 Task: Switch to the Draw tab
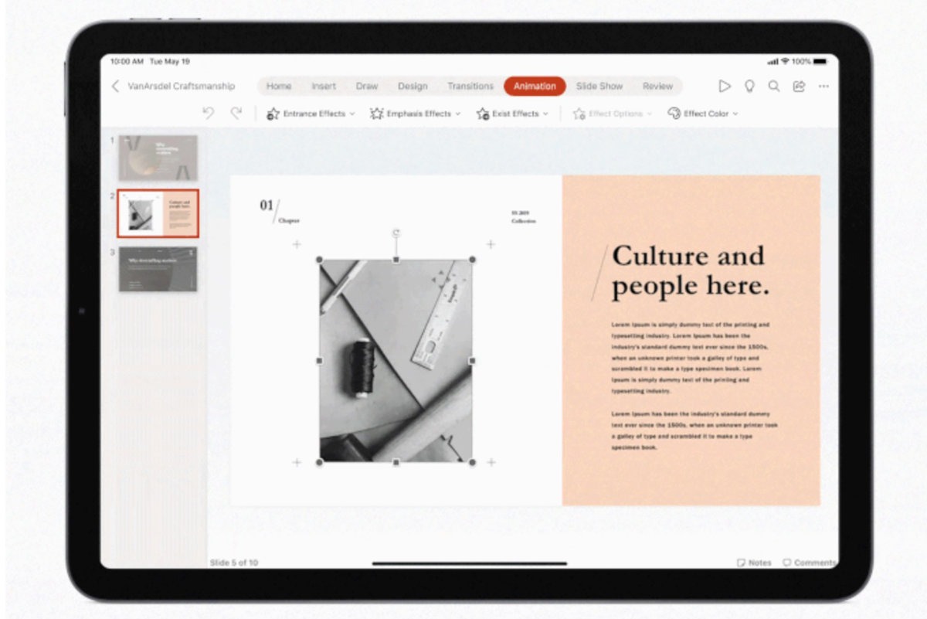pos(367,87)
